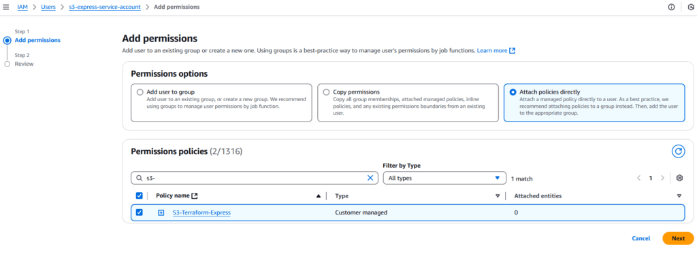
Task: Click the Policy name column header
Action: 173,196
